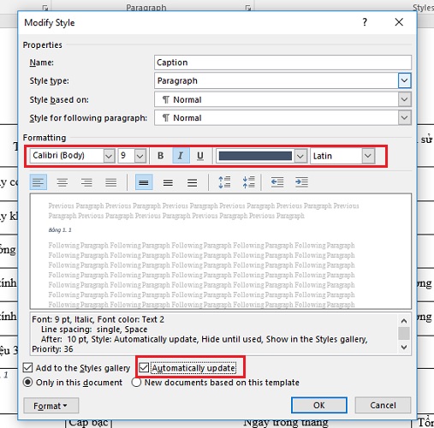Align text right
Viewport: 434px width, 428px height.
tap(86, 182)
